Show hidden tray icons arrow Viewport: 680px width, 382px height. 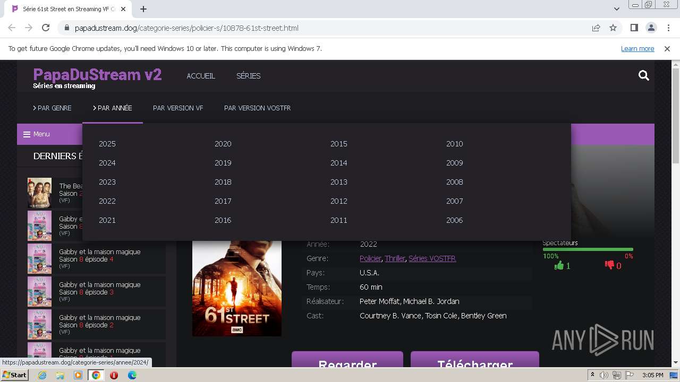[592, 375]
